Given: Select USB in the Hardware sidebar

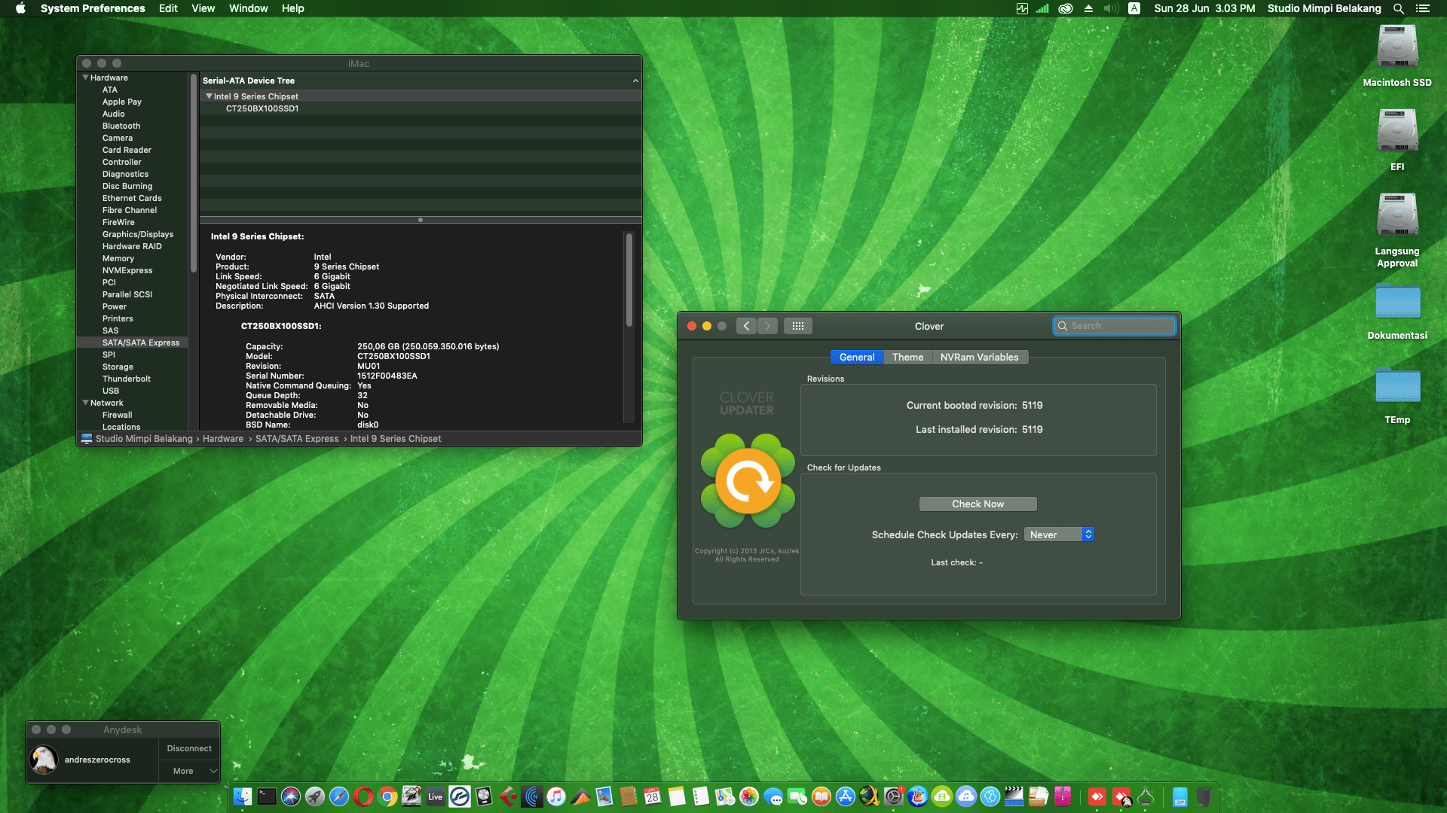Looking at the screenshot, I should [x=111, y=391].
